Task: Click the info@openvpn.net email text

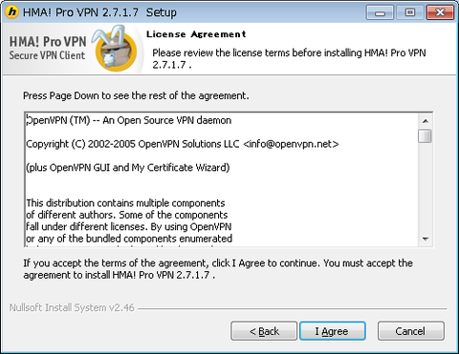Action: [291, 144]
